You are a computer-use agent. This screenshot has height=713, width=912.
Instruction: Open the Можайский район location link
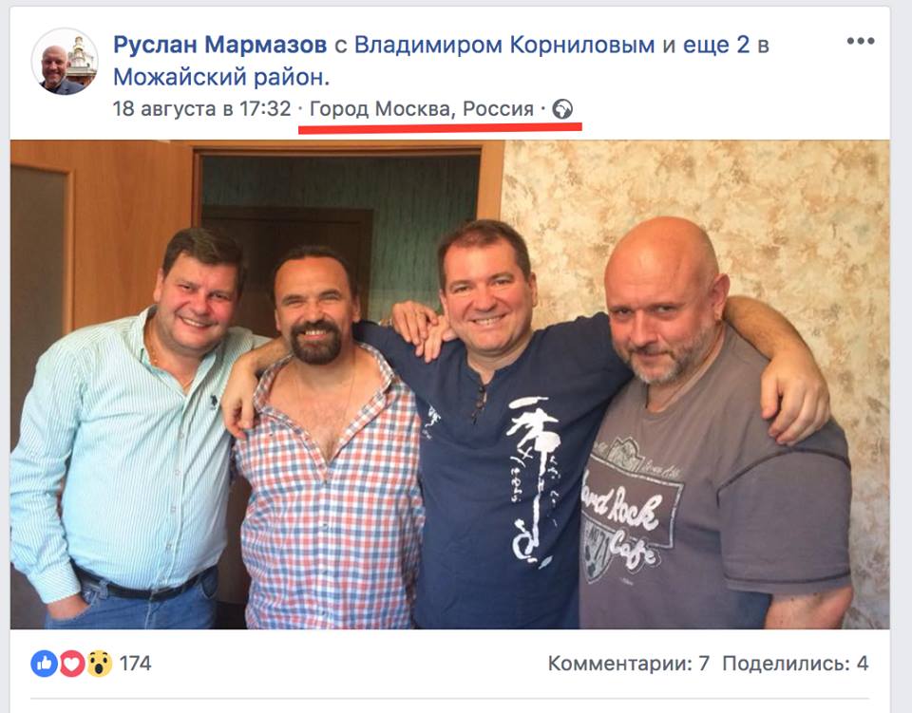(221, 77)
